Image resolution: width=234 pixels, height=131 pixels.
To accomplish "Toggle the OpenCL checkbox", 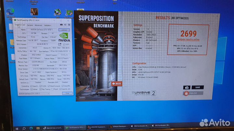I will coord(31,86).
